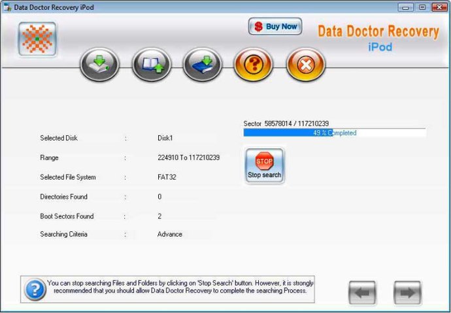Click the Stop Search hint message text
This screenshot has width=451, height=313.
[180, 287]
